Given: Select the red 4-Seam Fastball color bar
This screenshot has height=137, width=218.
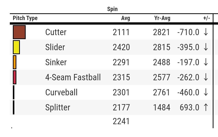Looking at the screenshot, I should point(15,77).
